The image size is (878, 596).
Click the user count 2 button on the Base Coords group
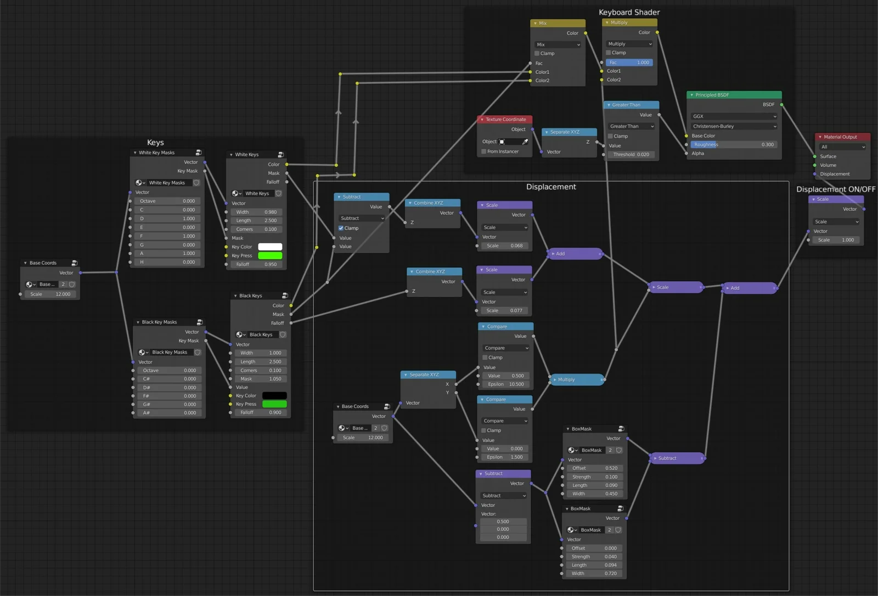pyautogui.click(x=63, y=284)
